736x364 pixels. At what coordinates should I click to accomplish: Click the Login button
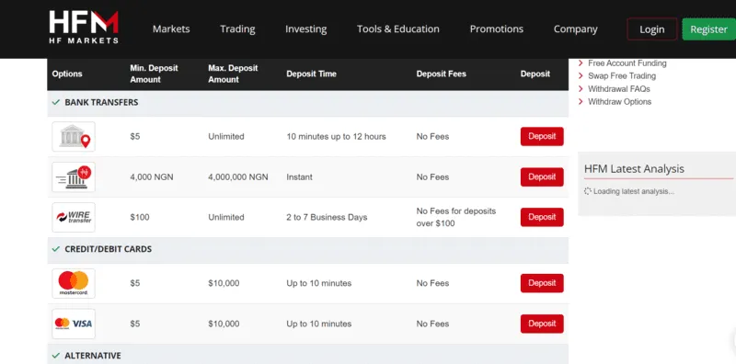[652, 29]
